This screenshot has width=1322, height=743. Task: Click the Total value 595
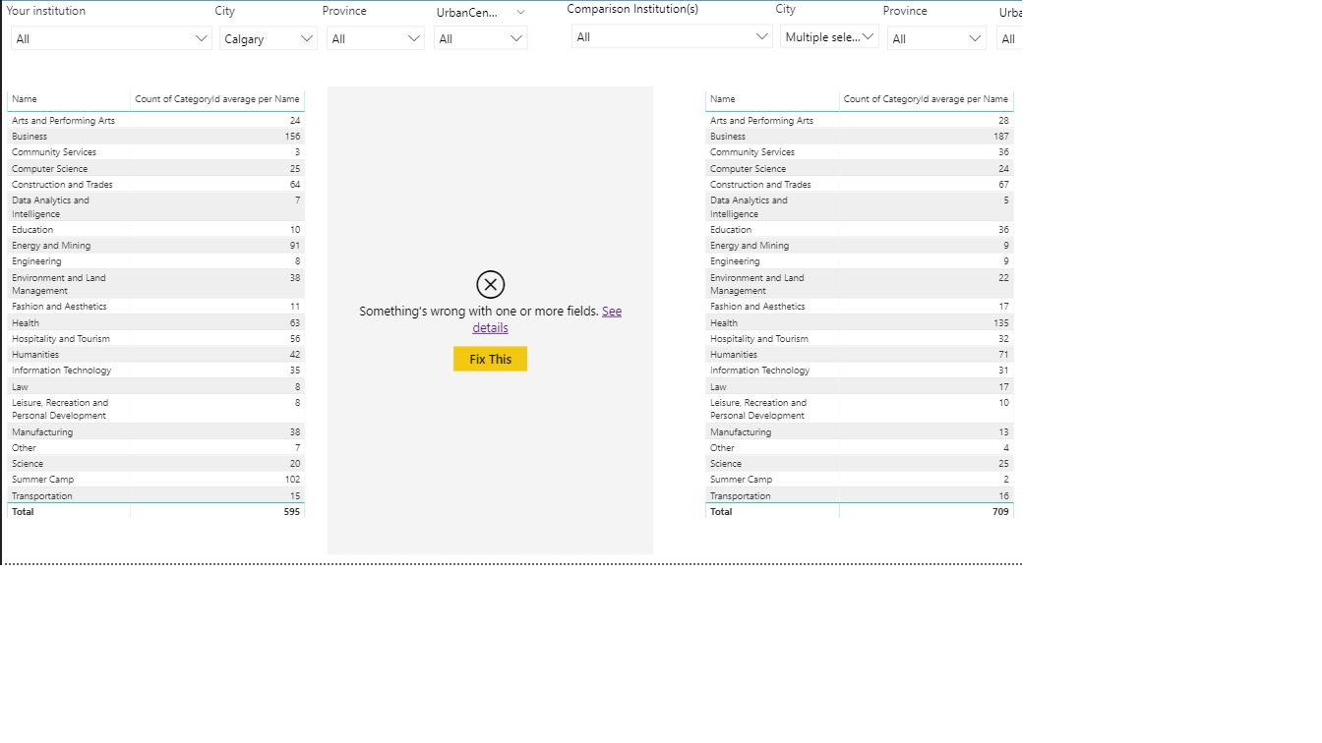pos(291,512)
